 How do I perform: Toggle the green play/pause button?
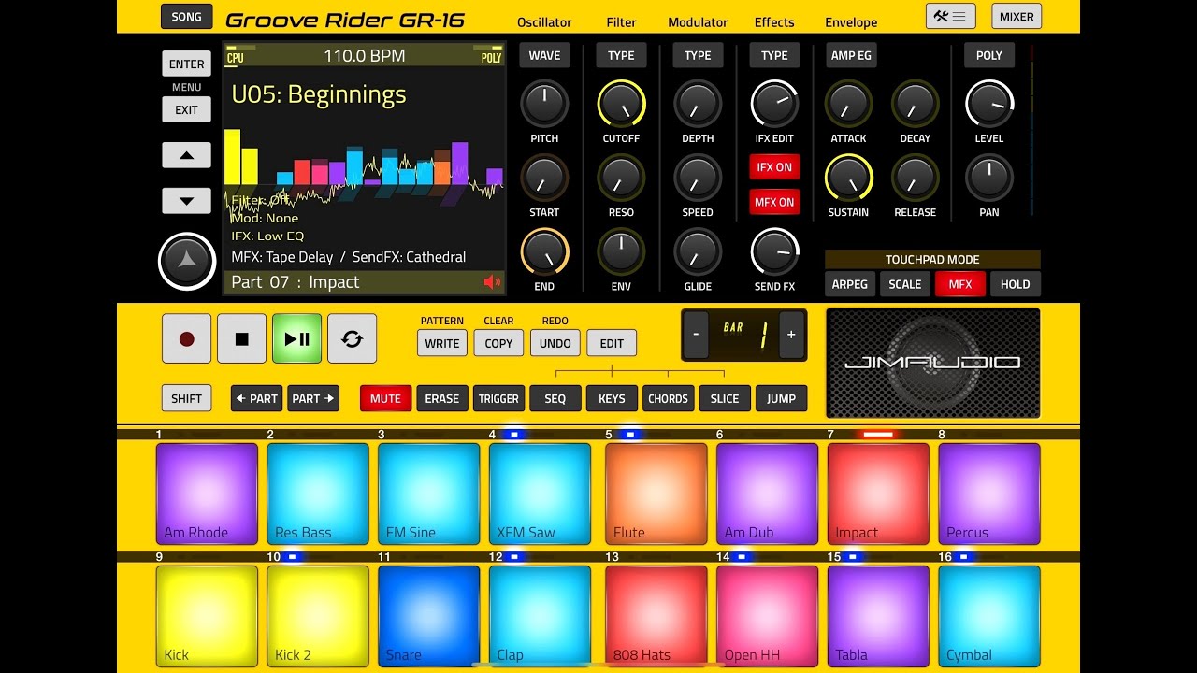tap(296, 338)
